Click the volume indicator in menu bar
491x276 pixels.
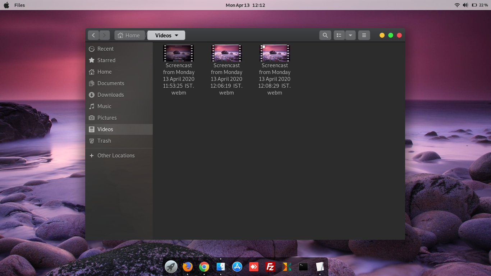coord(465,5)
